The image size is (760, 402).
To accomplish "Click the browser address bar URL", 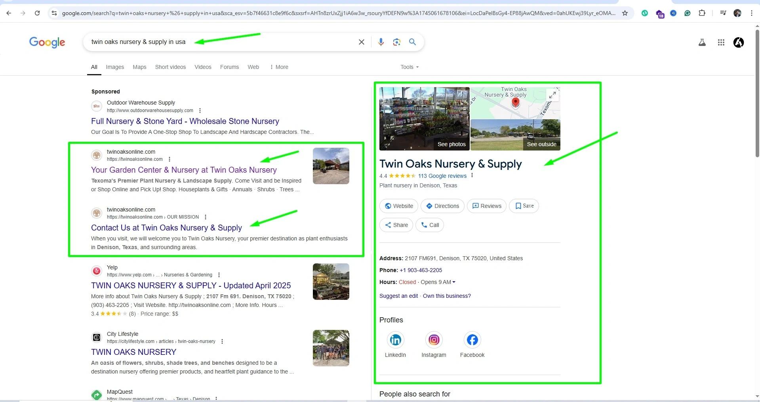I will [339, 13].
